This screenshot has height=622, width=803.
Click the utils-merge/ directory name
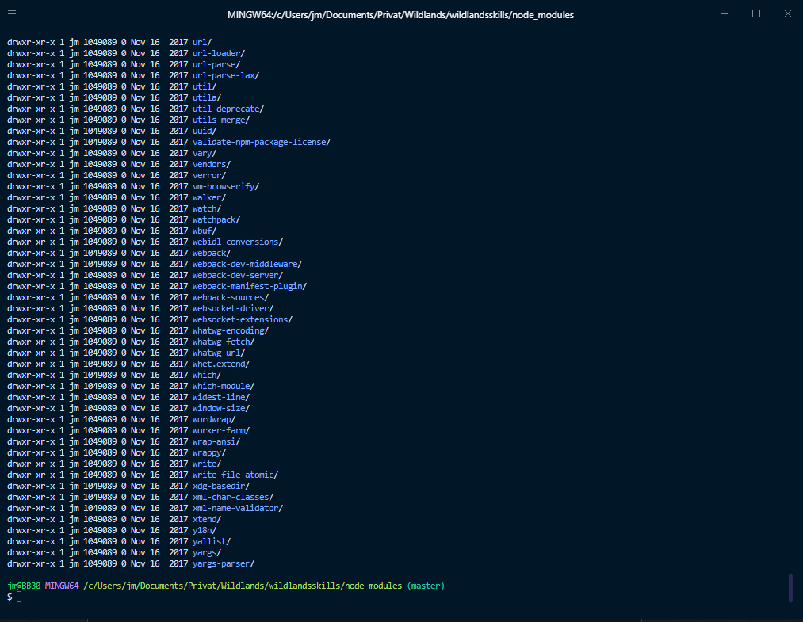[x=221, y=120]
